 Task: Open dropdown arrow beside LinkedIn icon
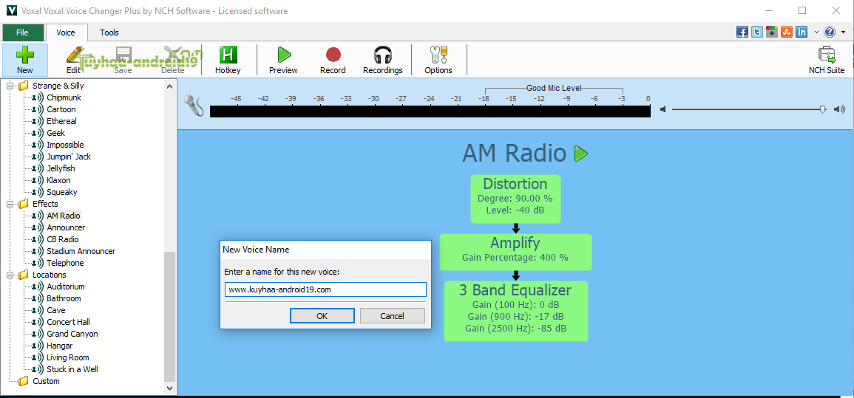816,32
